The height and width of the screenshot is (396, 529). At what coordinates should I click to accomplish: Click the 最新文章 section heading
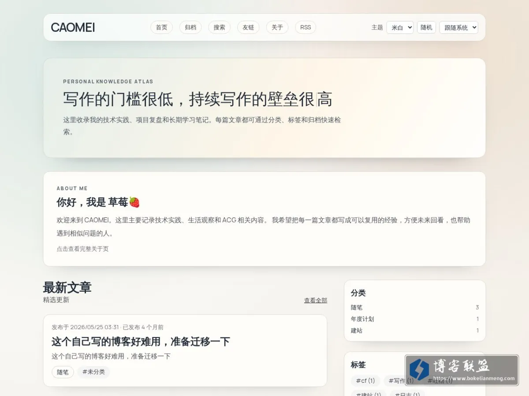(67, 288)
